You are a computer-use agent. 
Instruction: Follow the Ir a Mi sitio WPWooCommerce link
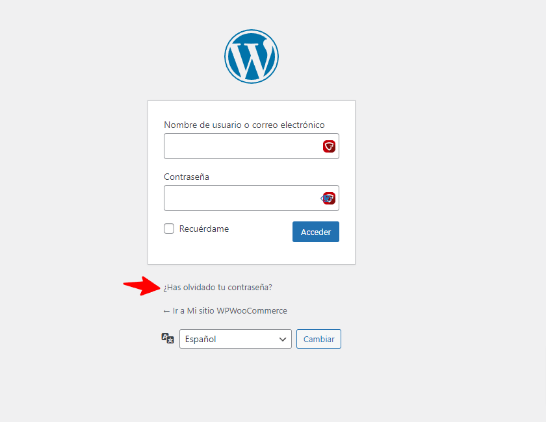pyautogui.click(x=226, y=311)
